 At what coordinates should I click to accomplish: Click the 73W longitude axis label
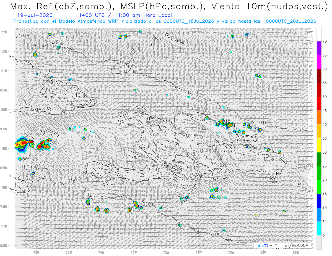(134, 252)
